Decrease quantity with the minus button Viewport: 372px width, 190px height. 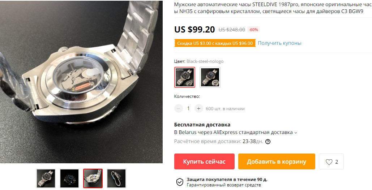[x=179, y=108]
